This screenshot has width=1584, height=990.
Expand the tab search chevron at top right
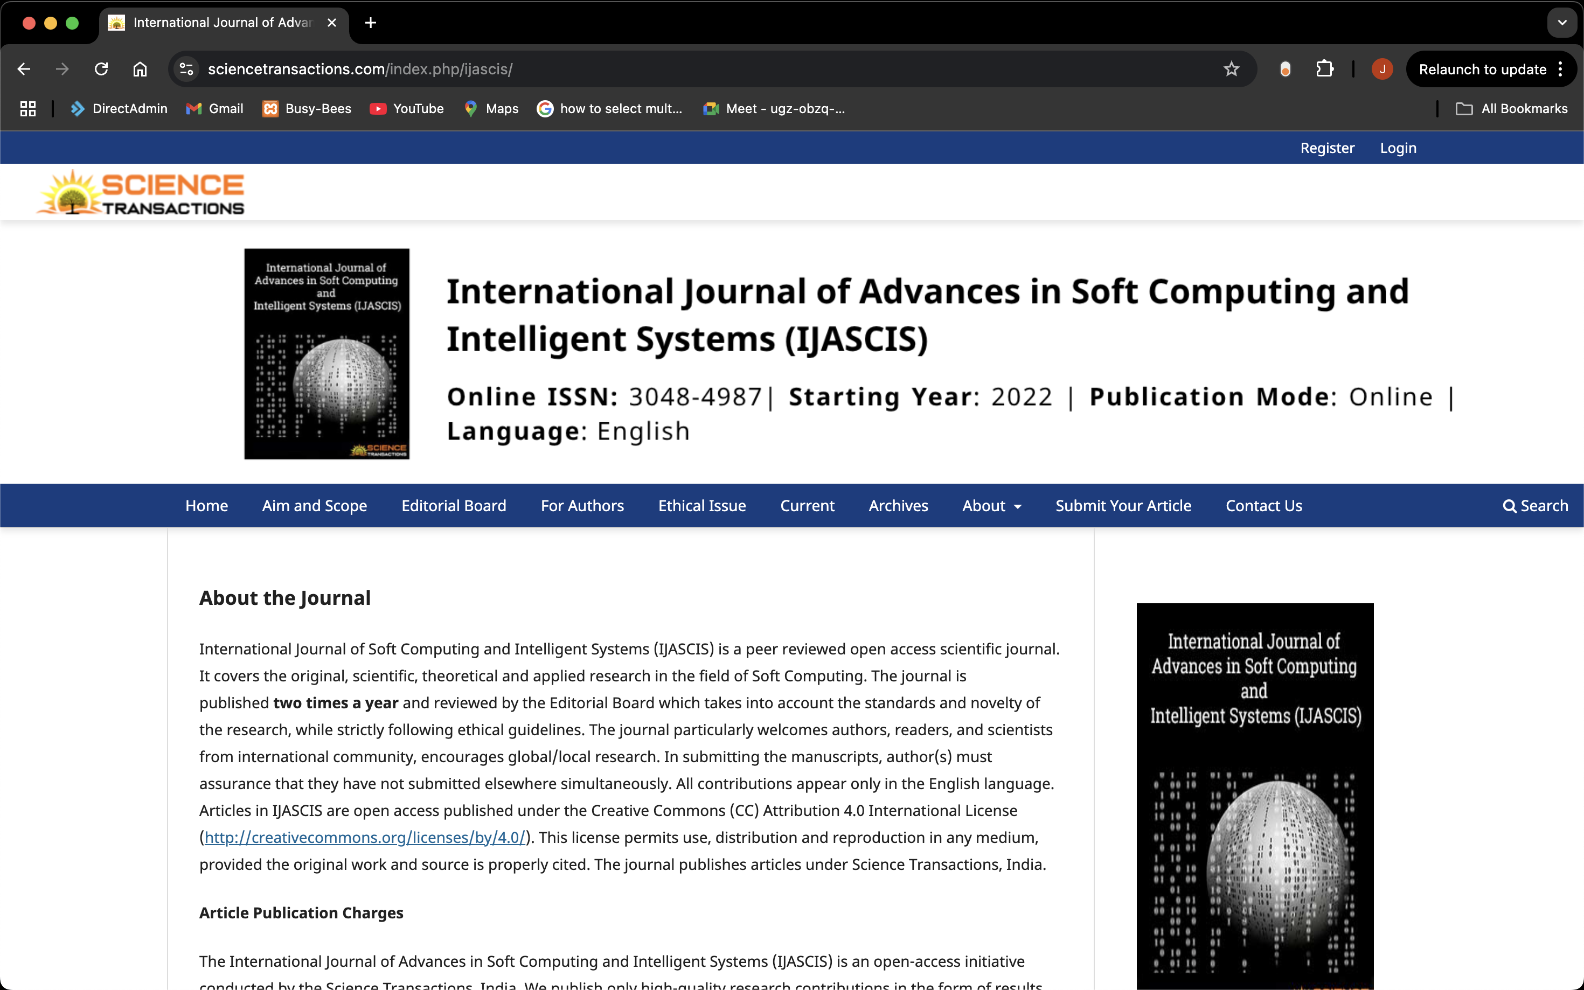pyautogui.click(x=1562, y=23)
